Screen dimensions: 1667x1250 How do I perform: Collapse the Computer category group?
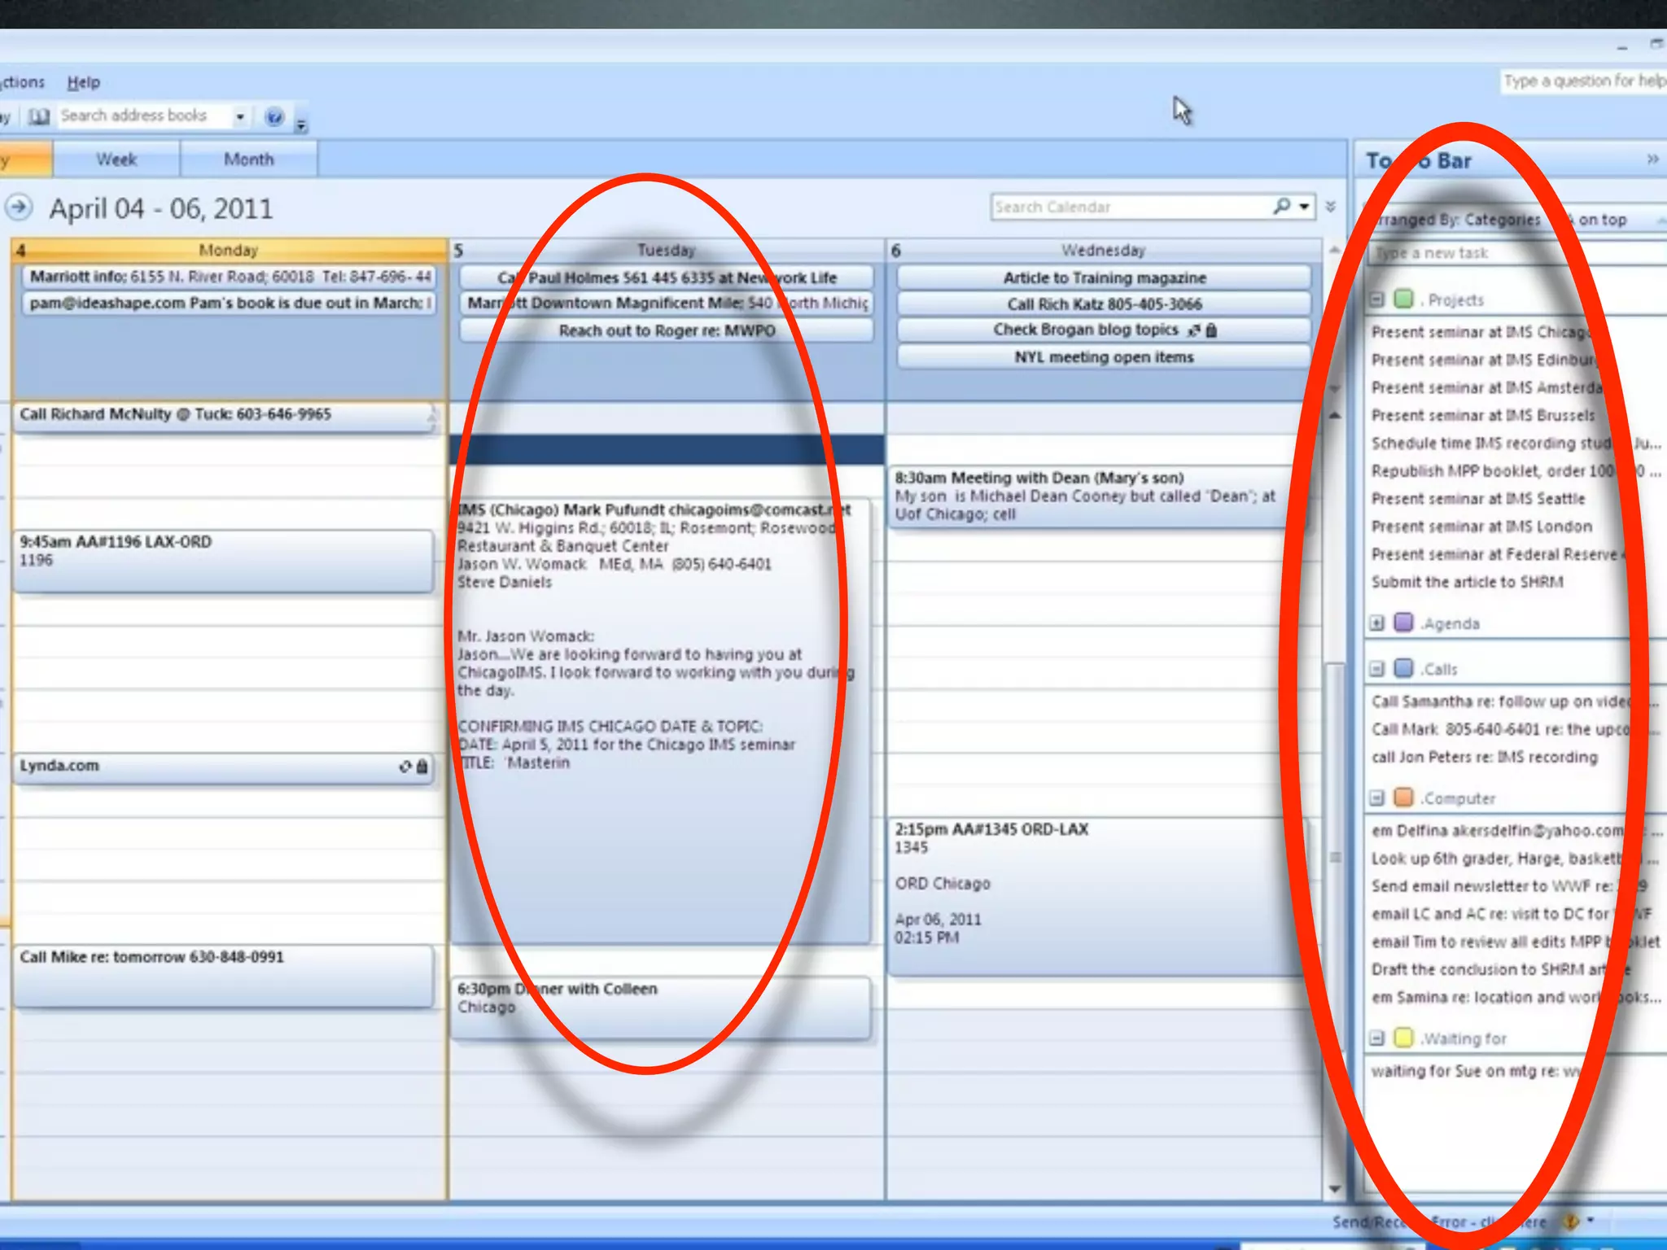tap(1376, 798)
